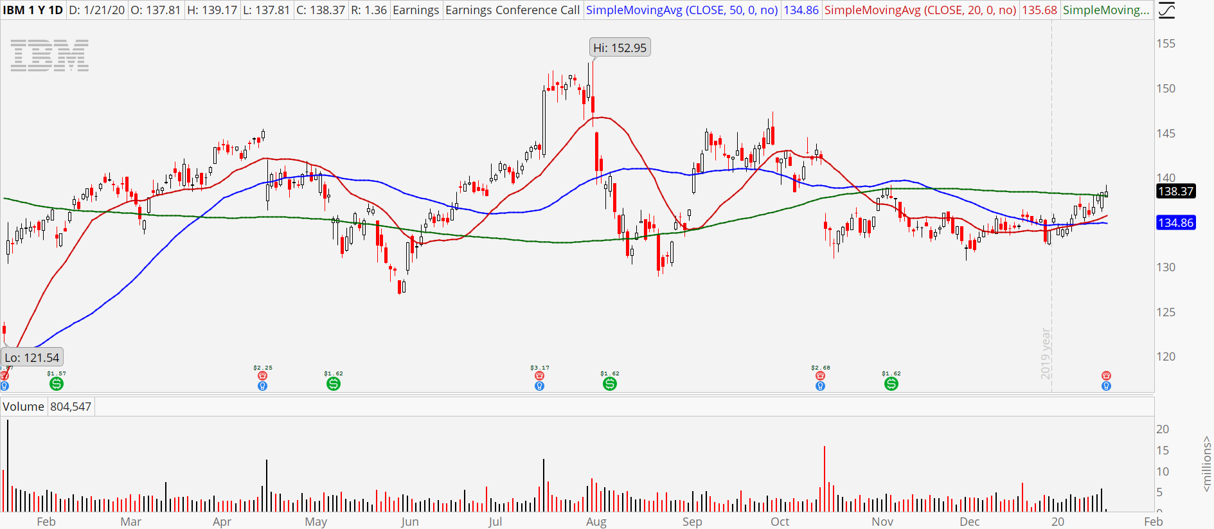
Task: Click the 150 price axis label
Action: pyautogui.click(x=1166, y=89)
